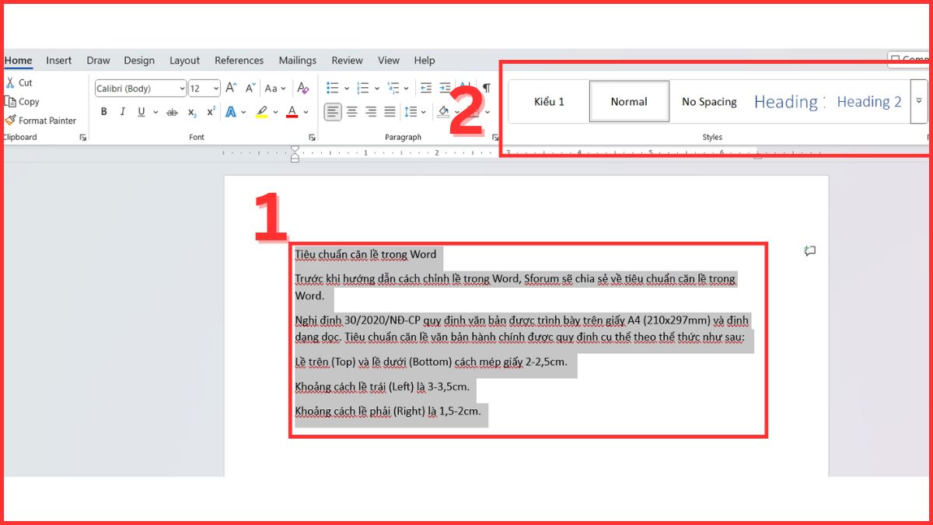Apply a multilevel list with its icon
Viewport: 933px width, 525px height.
tap(392, 89)
